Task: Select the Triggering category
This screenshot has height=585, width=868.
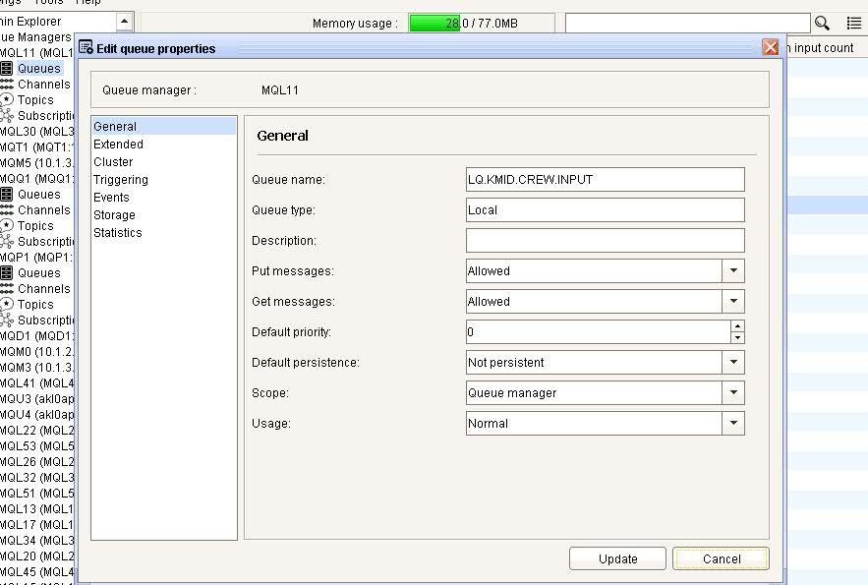Action: (121, 179)
